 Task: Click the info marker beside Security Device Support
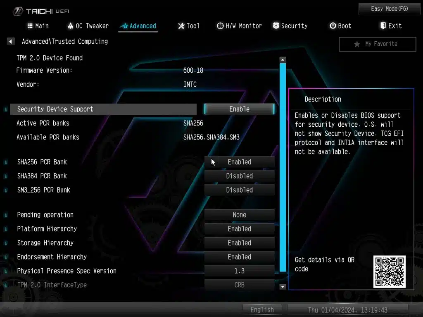click(6, 109)
